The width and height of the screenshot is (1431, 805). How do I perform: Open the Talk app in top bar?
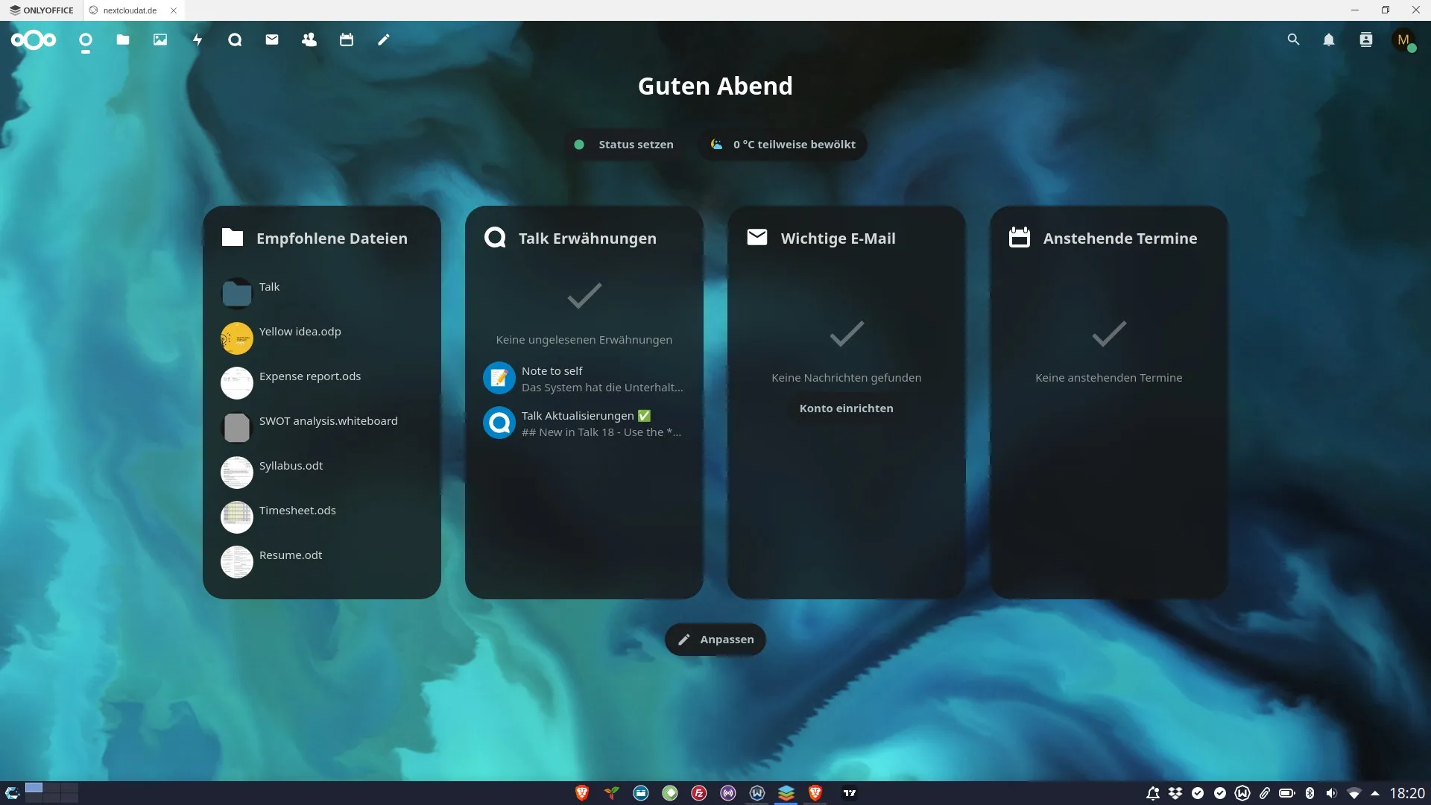coord(235,40)
